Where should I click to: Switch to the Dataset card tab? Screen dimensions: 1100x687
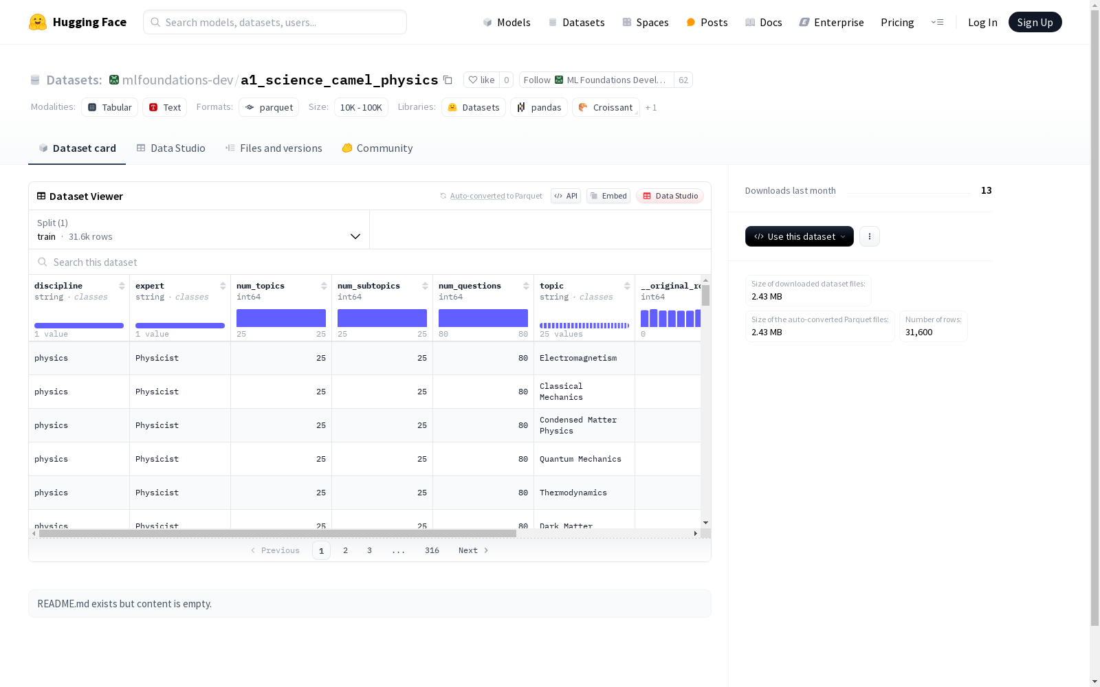[77, 148]
